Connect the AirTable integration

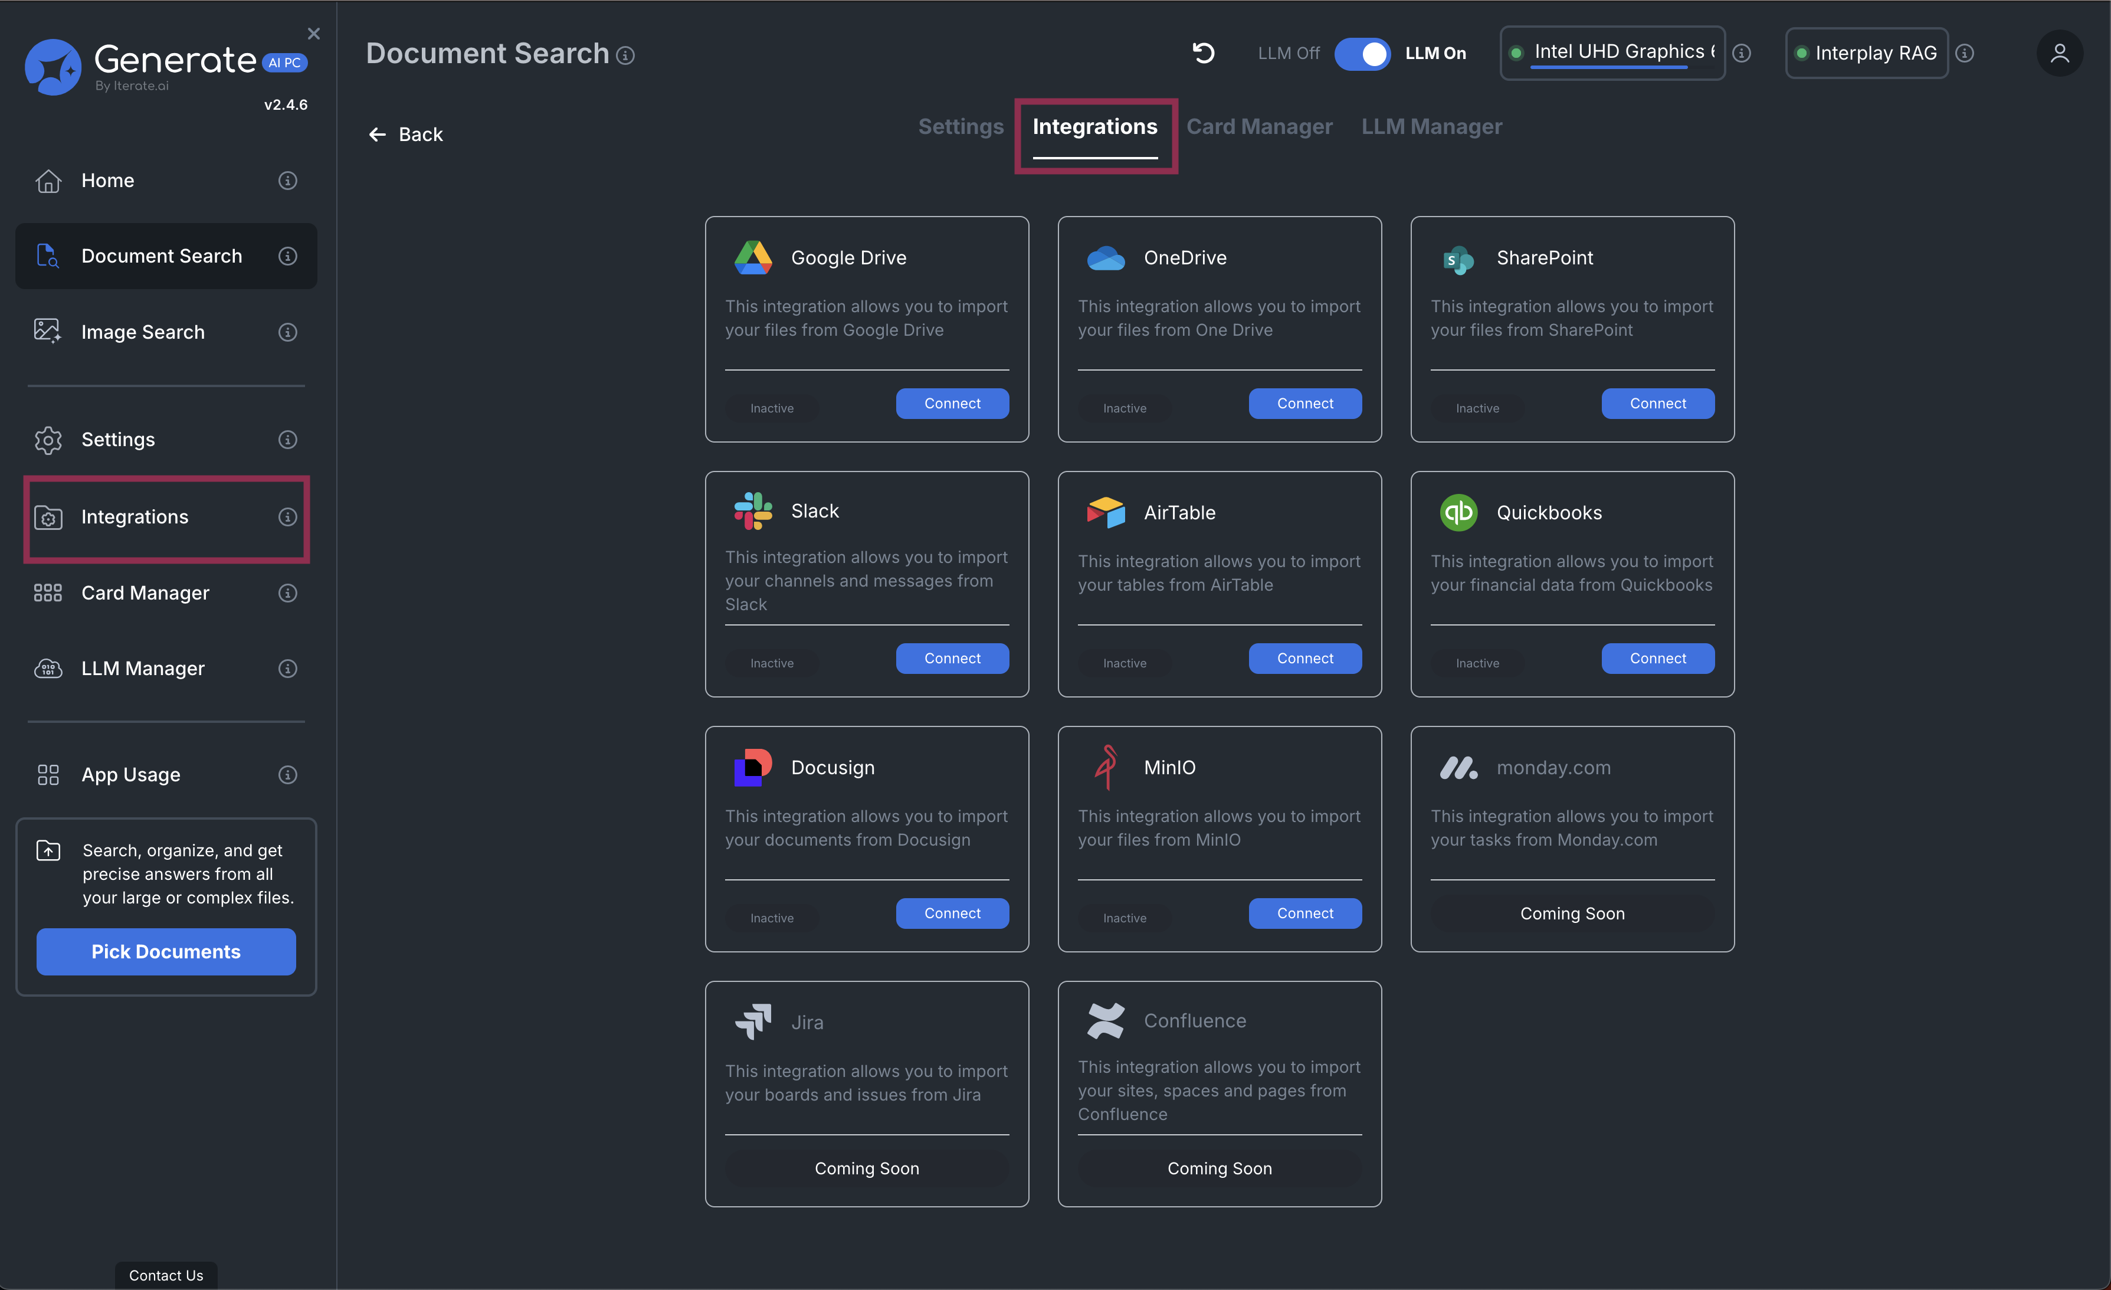[x=1305, y=659]
